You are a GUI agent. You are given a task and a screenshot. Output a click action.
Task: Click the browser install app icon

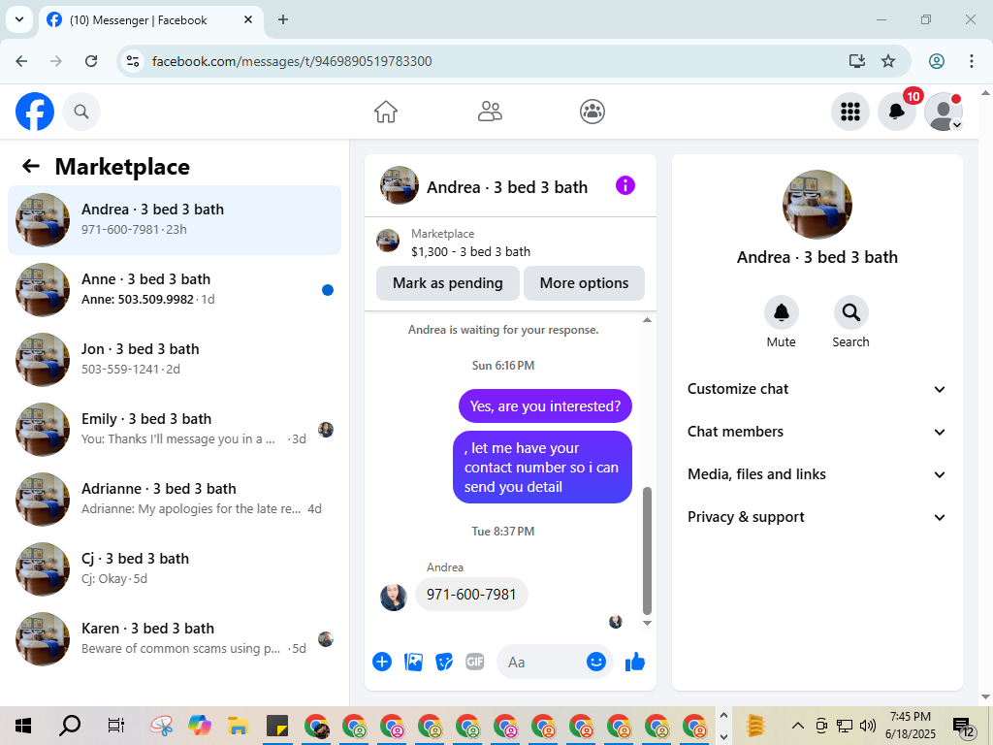pos(857,61)
